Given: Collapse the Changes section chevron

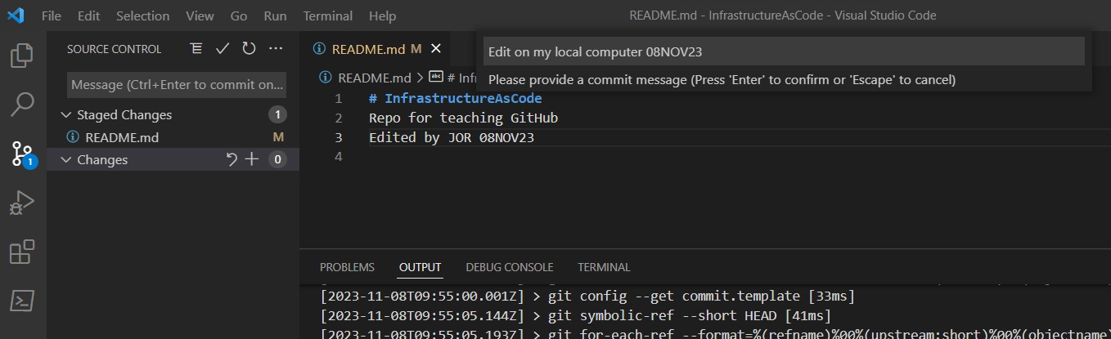Looking at the screenshot, I should pyautogui.click(x=66, y=160).
